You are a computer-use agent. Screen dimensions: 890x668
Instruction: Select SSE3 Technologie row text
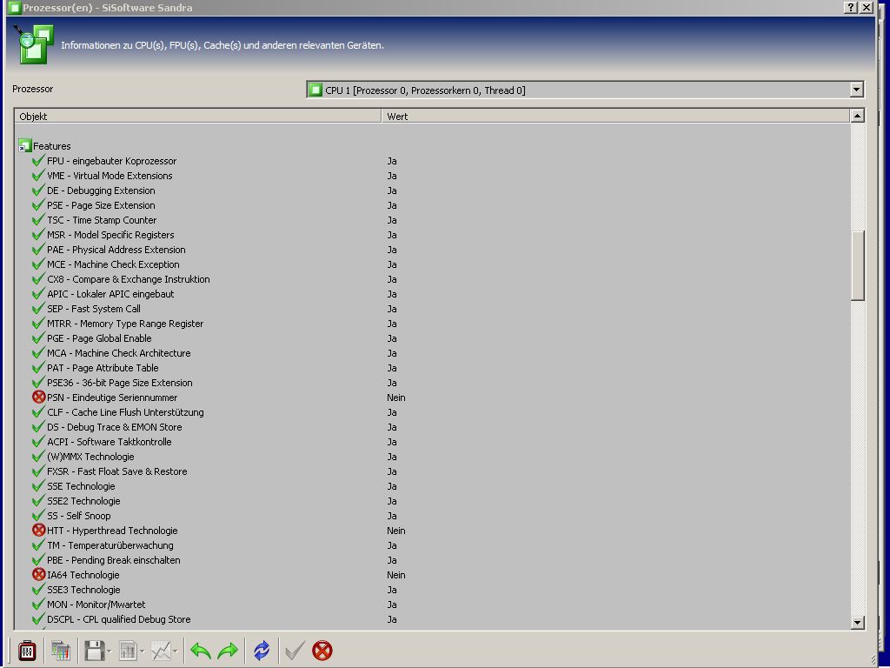(x=83, y=589)
